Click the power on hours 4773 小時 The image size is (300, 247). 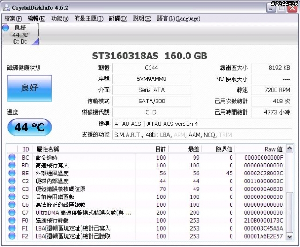click(272, 112)
